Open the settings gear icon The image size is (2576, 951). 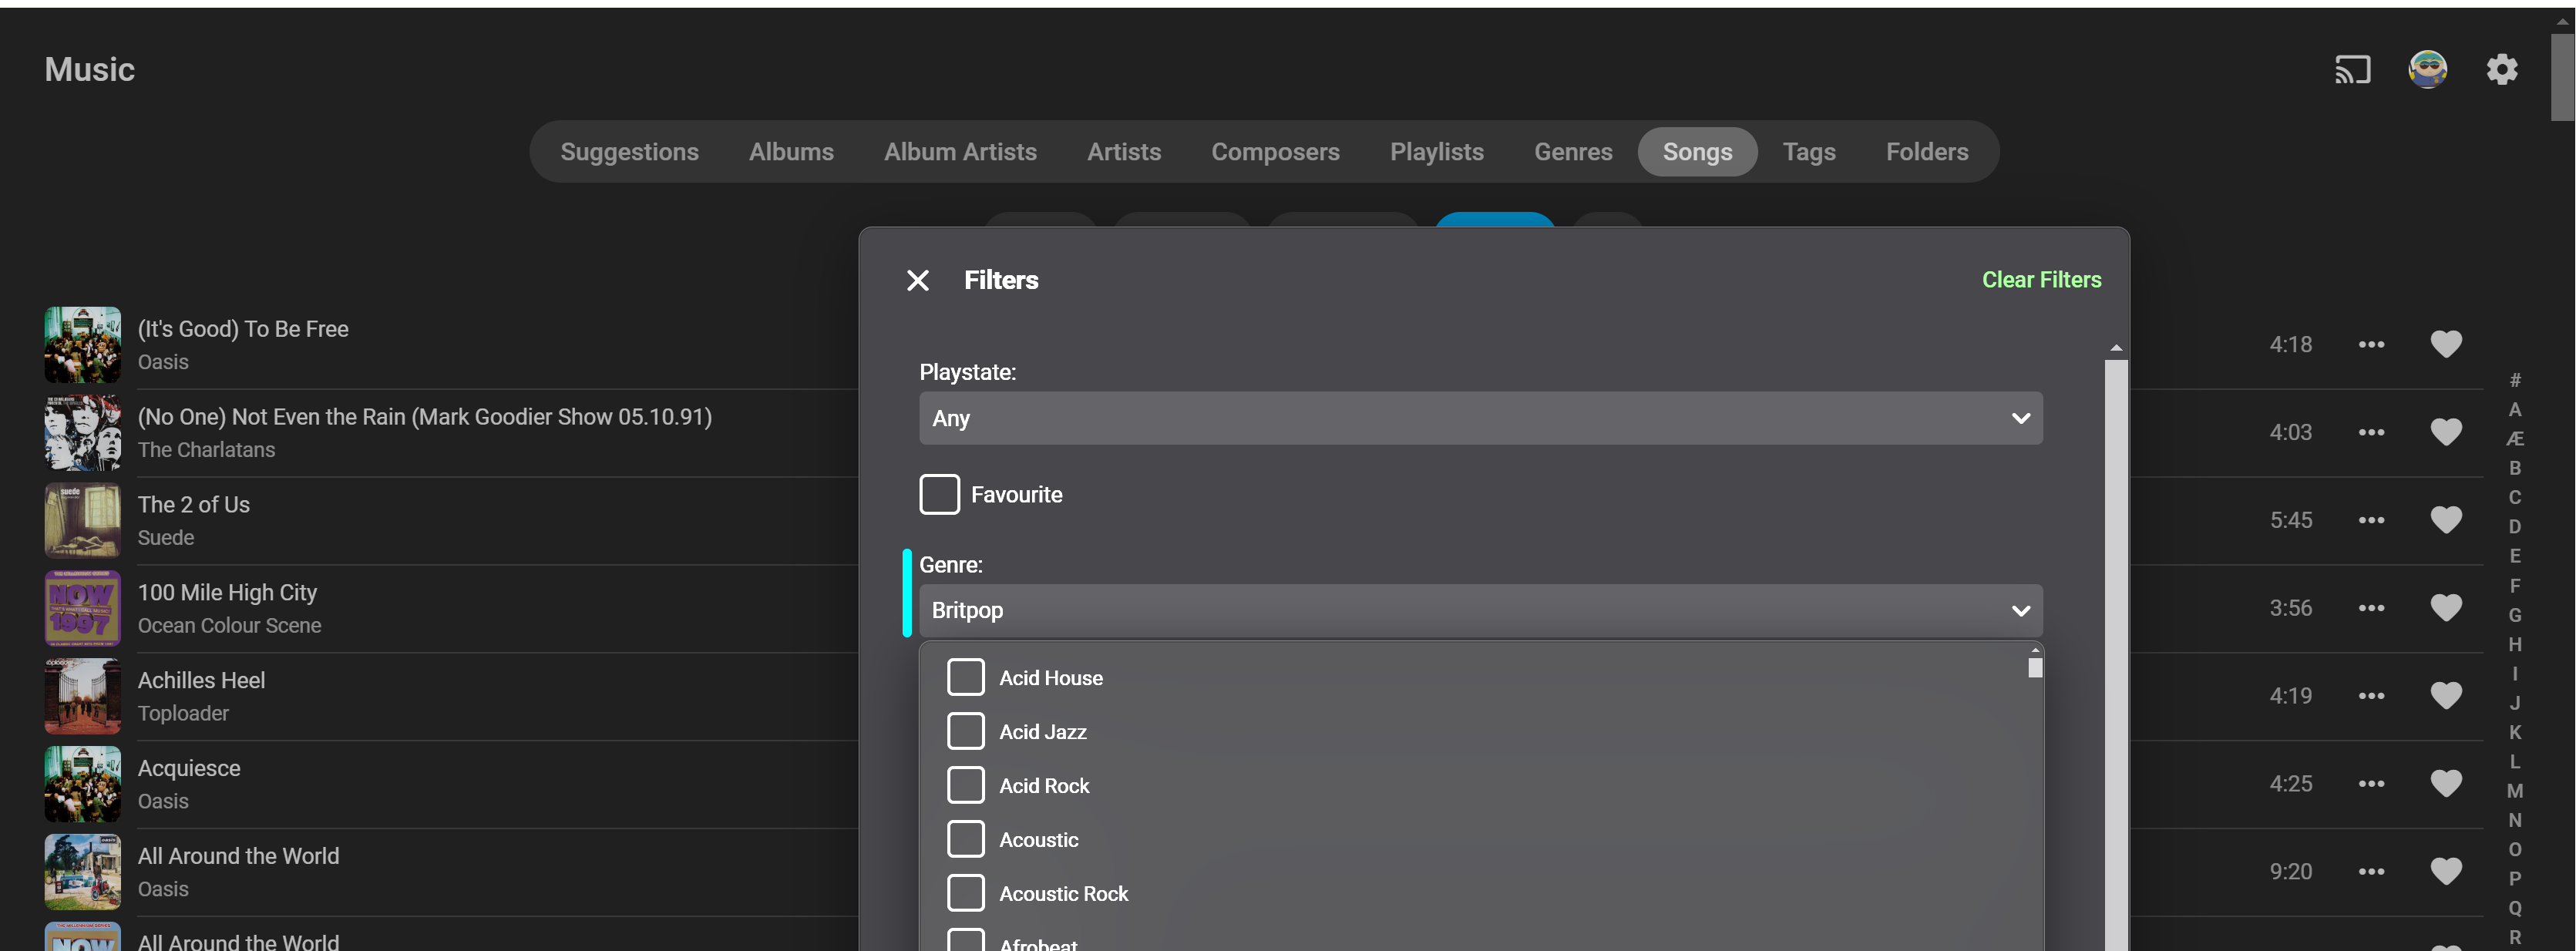pyautogui.click(x=2502, y=70)
